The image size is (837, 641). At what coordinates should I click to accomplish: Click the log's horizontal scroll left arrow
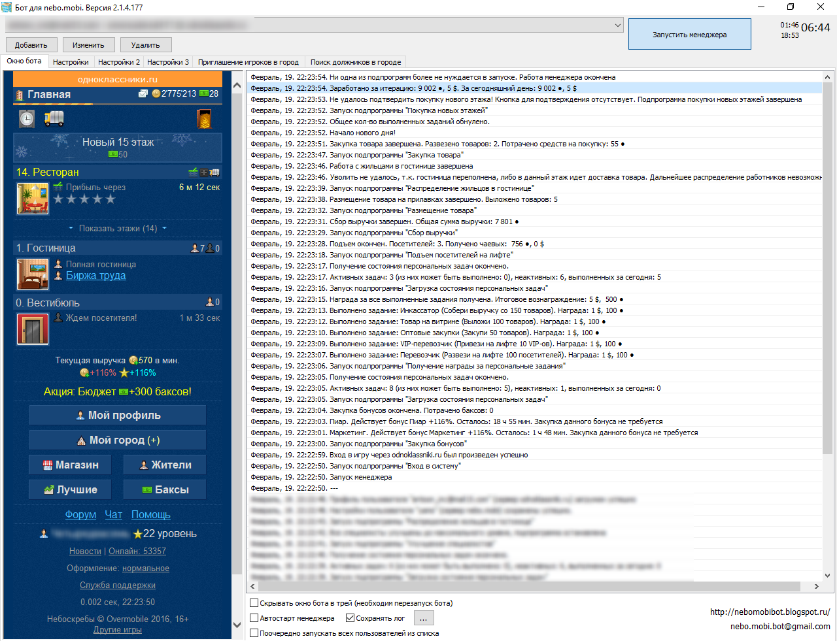(253, 587)
